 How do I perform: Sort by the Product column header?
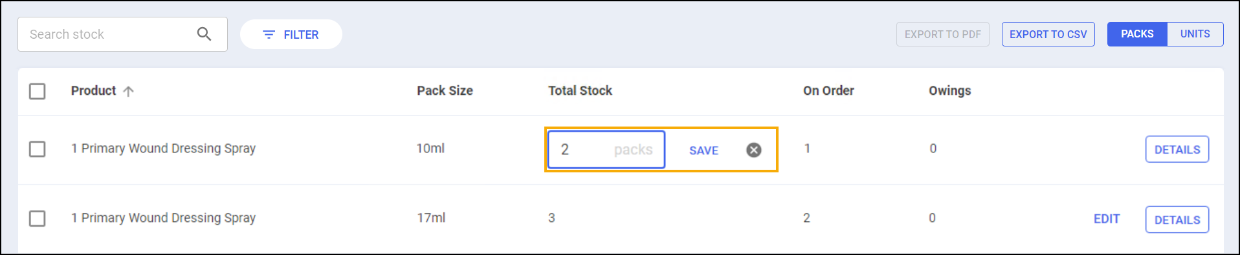(94, 91)
